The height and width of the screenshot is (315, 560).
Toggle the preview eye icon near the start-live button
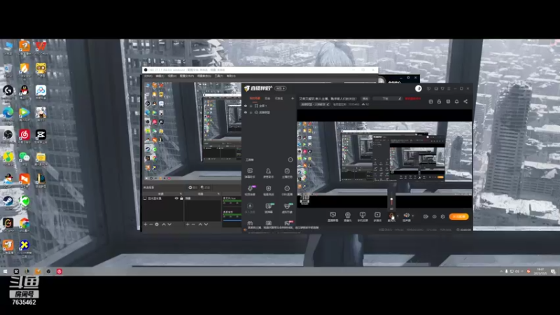click(x=434, y=216)
